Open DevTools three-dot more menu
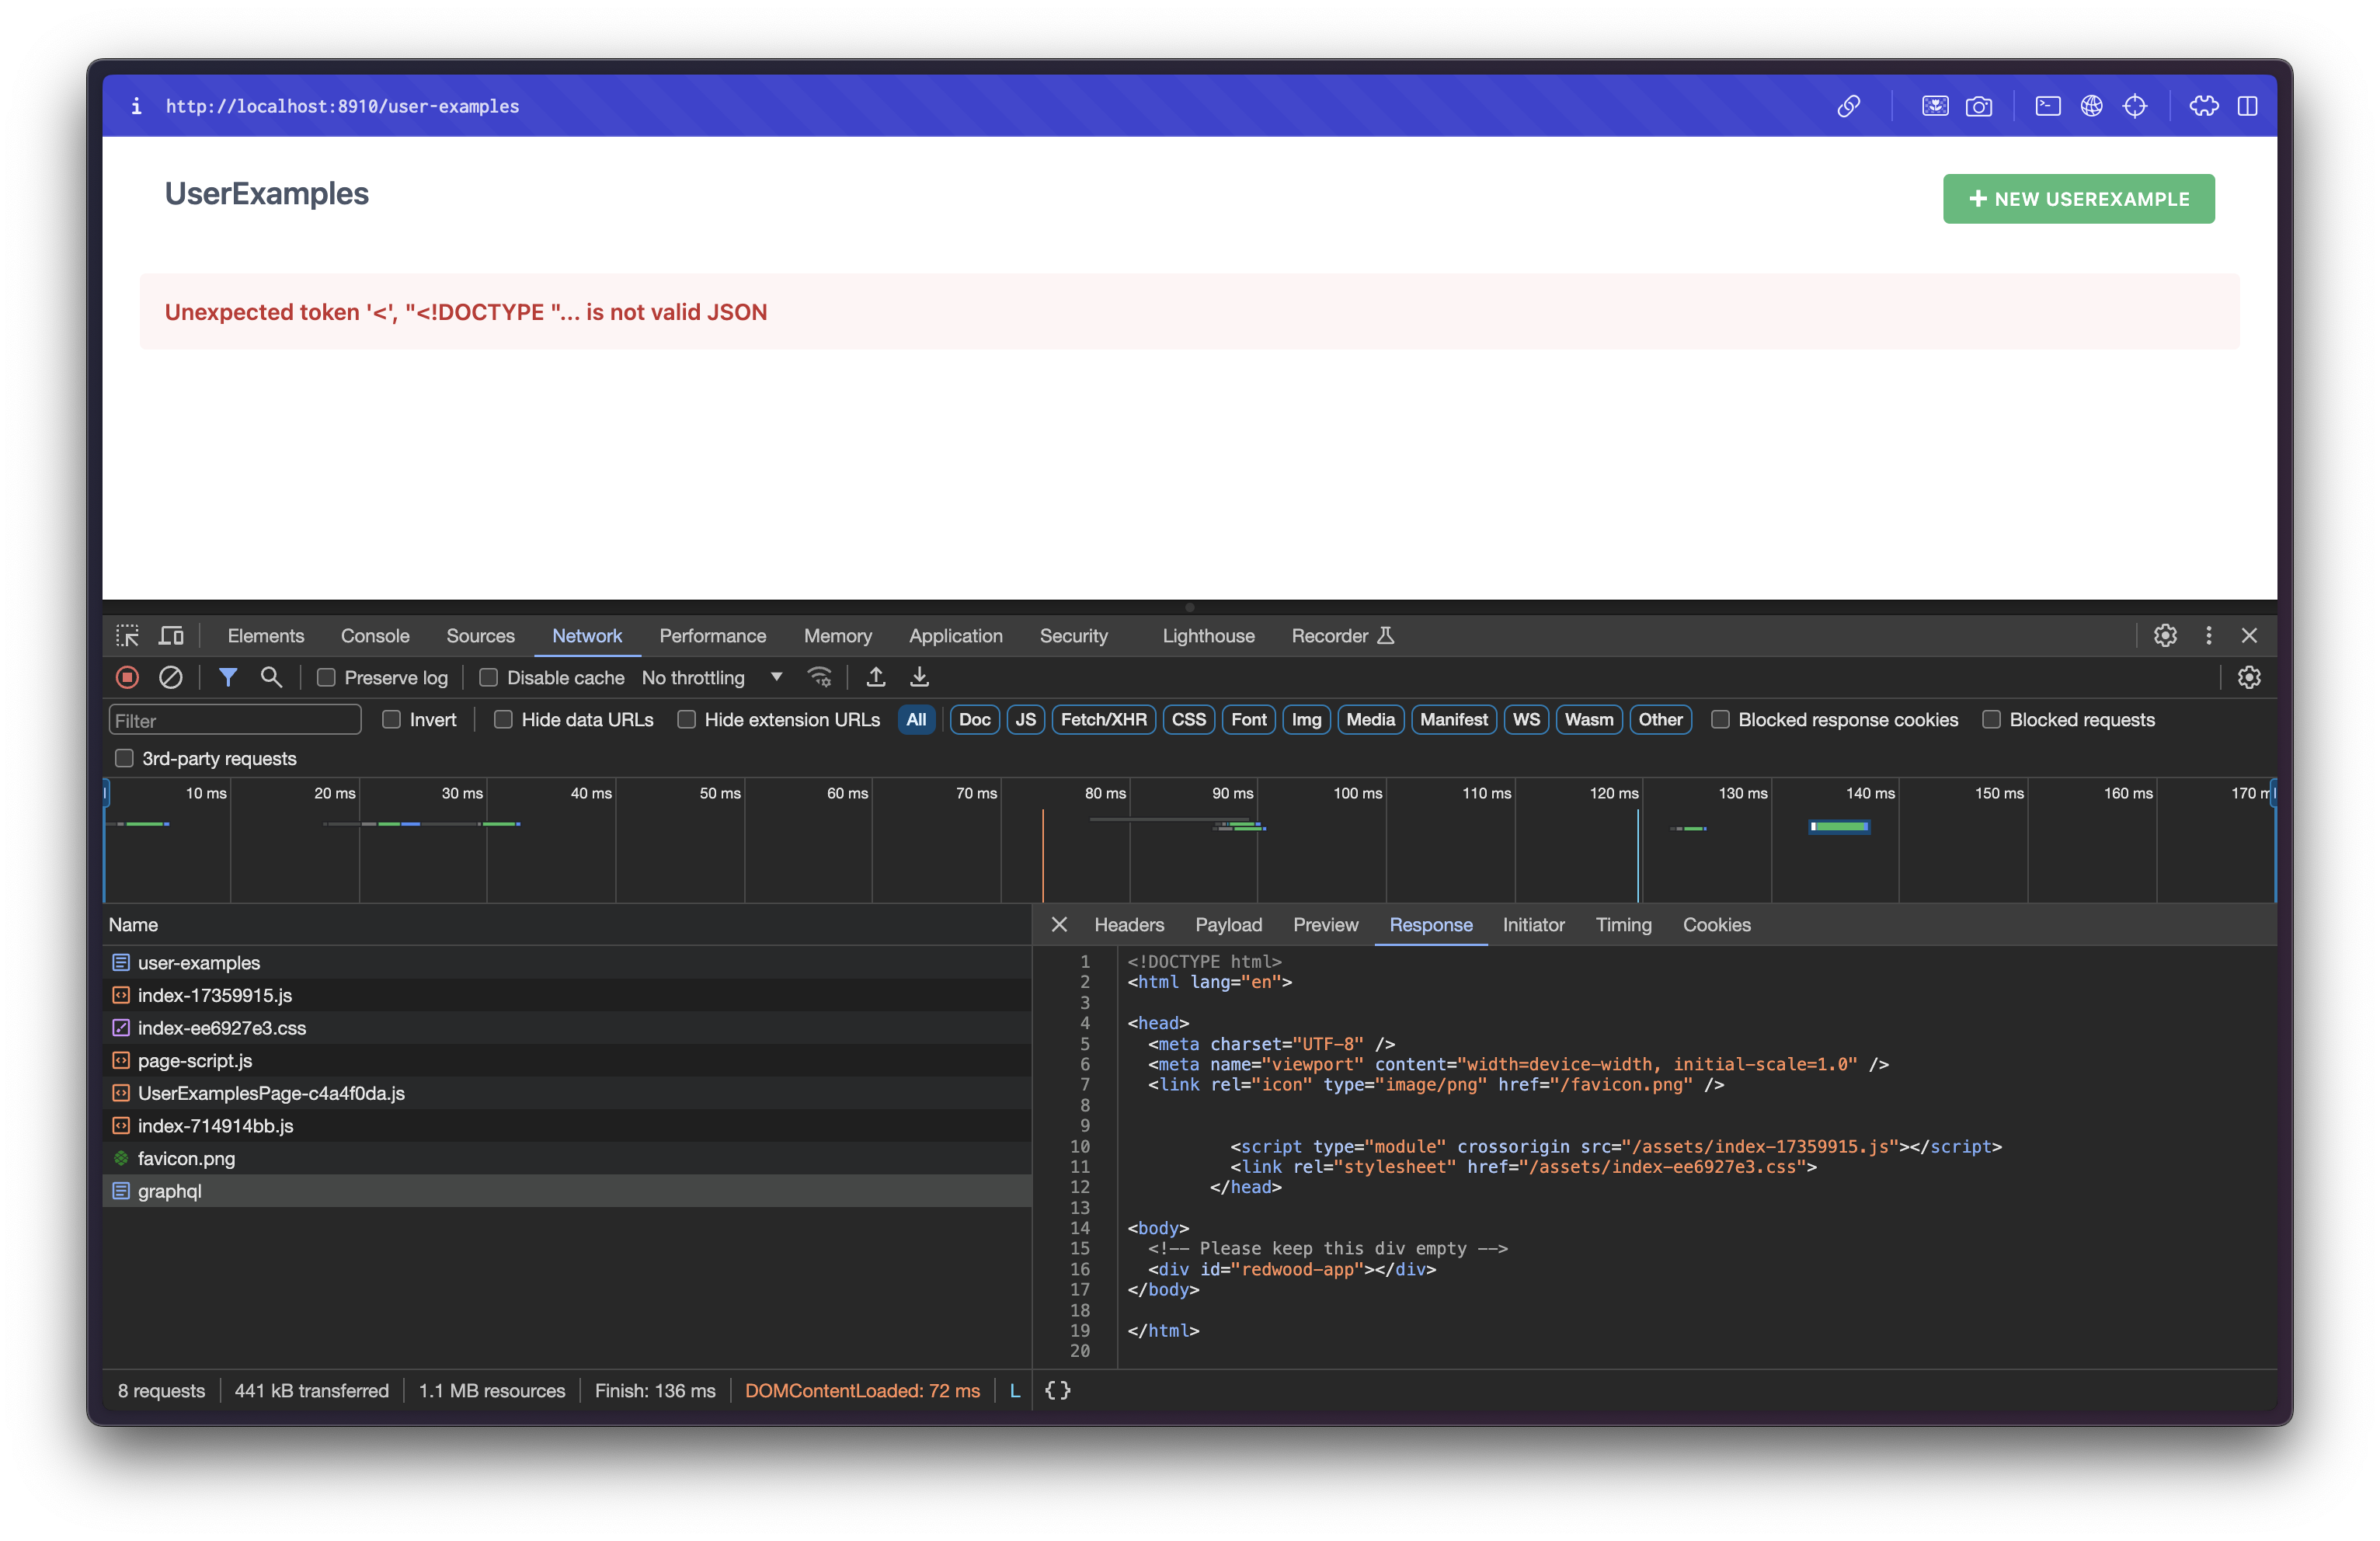 [2209, 636]
